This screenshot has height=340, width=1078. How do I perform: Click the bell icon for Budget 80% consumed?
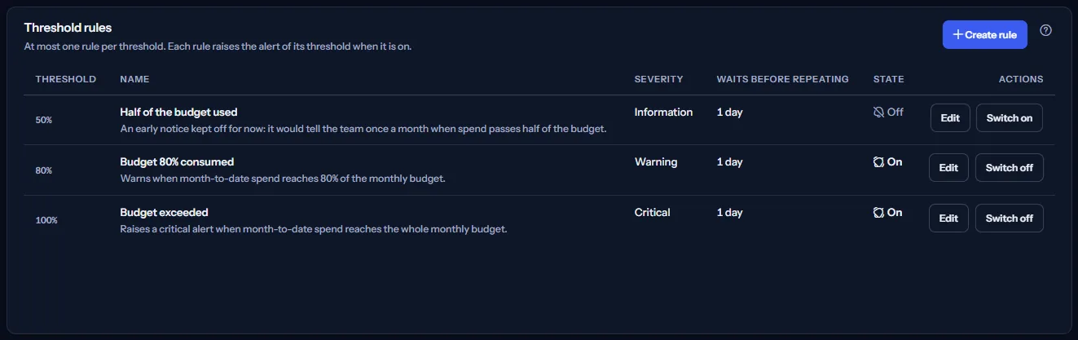[x=878, y=162]
